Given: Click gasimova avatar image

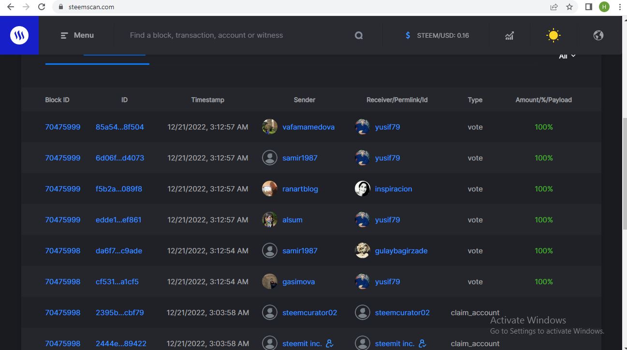Looking at the screenshot, I should click(x=270, y=281).
